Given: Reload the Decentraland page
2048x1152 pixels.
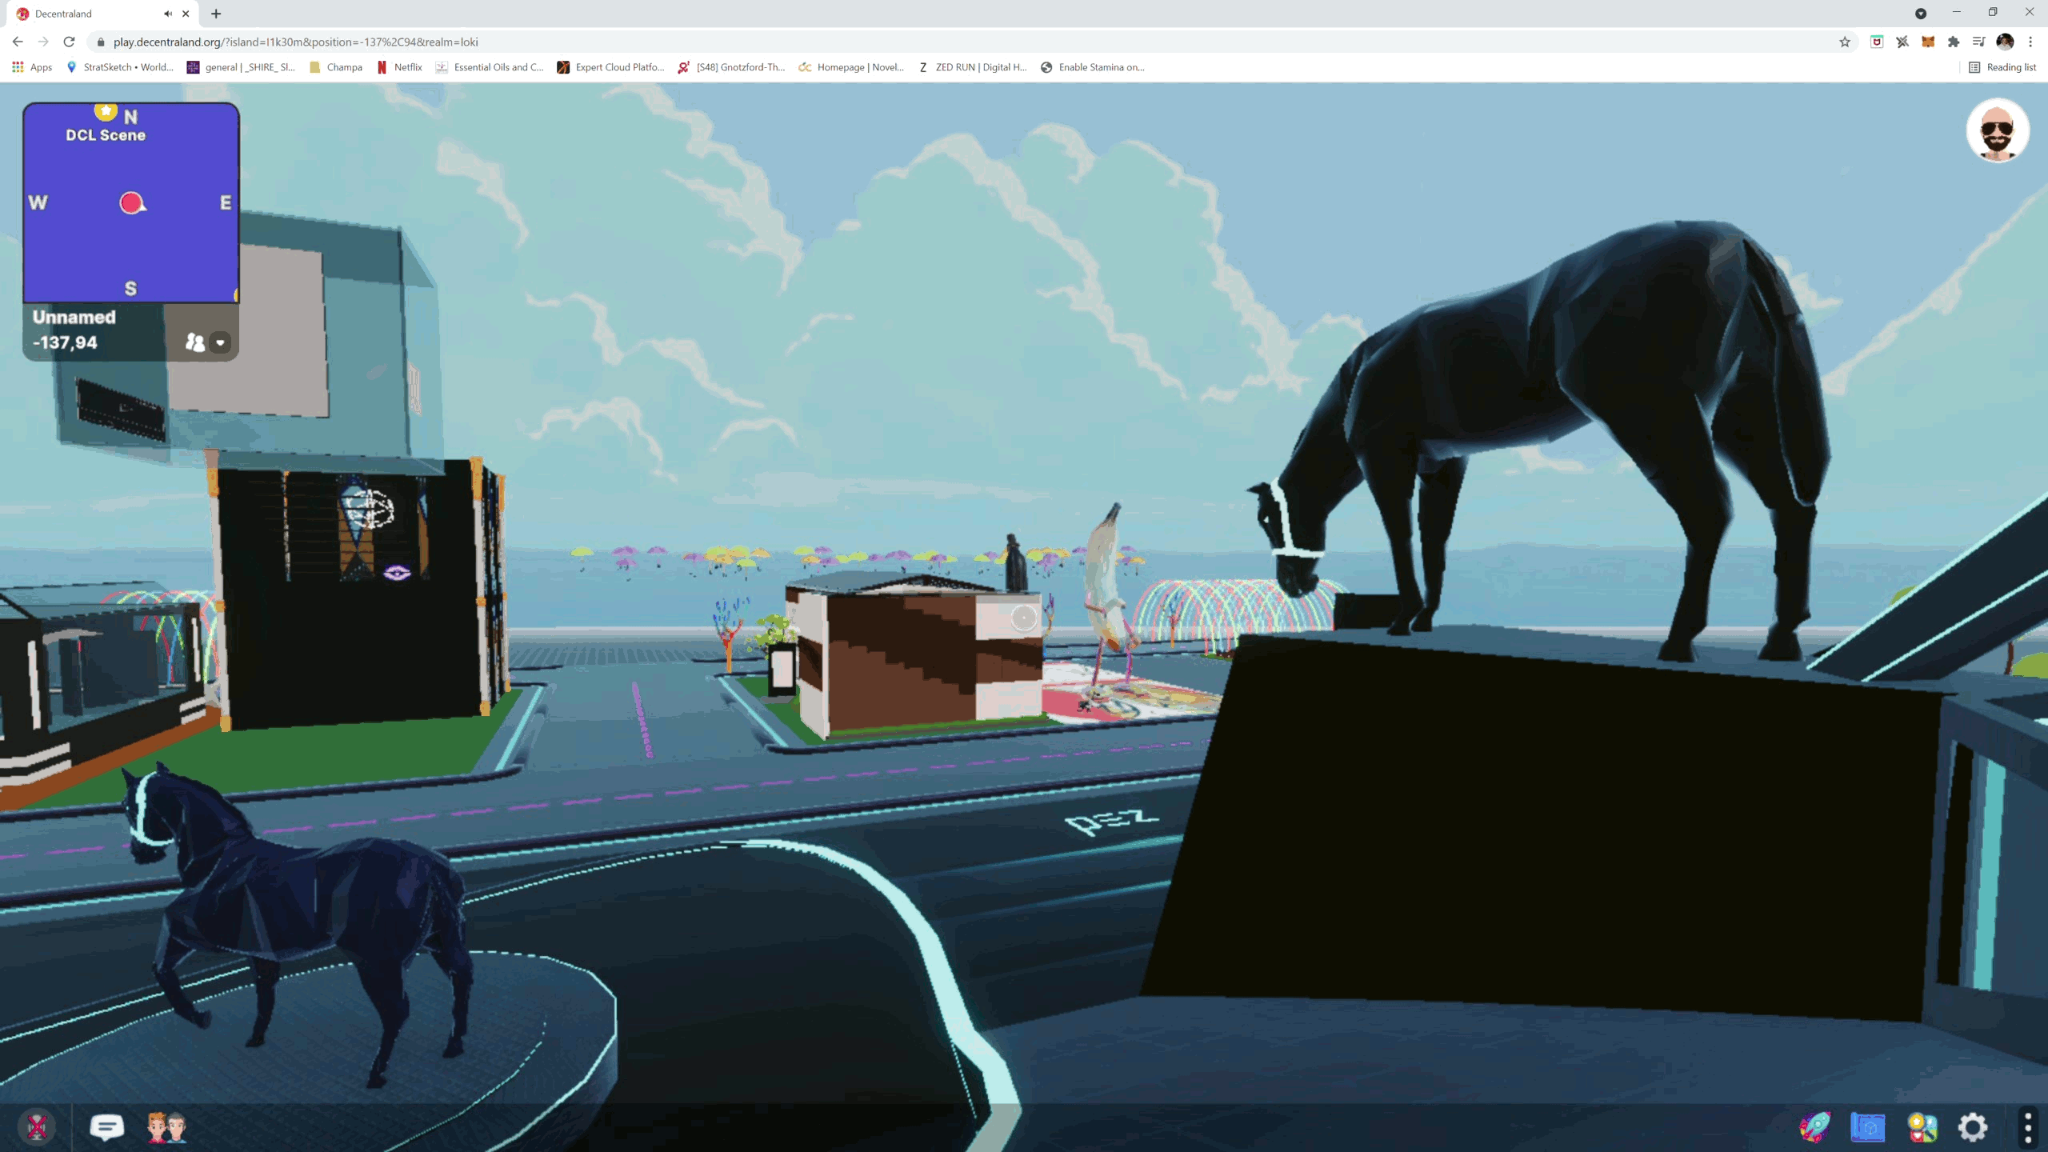Looking at the screenshot, I should click(69, 42).
